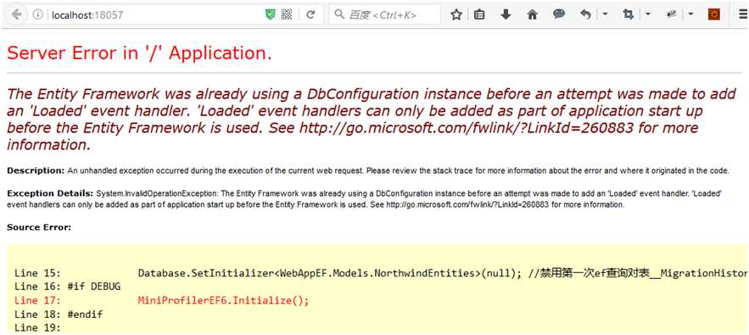Bookmark this page with the star icon
Viewport: 749px width, 335px height.
point(456,14)
